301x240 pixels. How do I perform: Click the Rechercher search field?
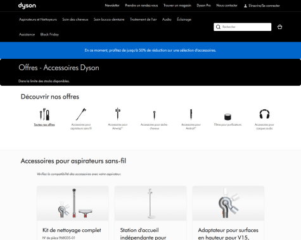click(x=243, y=27)
